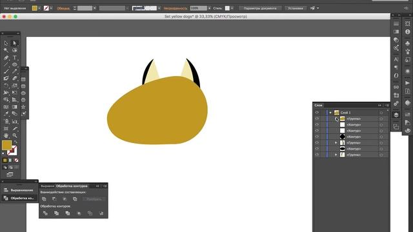Hide the black circle Контур sublayer
Screen dimensions: 413x232
coord(317,137)
